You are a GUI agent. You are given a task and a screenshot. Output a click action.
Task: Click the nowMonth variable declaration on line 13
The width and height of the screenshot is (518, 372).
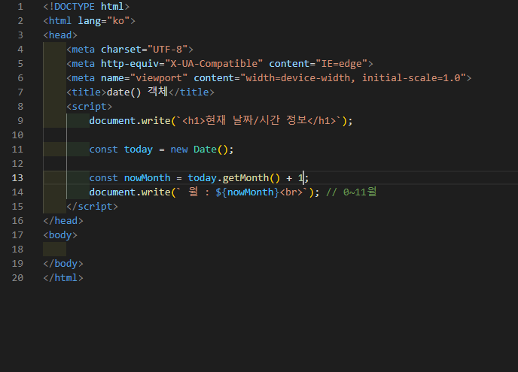pyautogui.click(x=148, y=178)
